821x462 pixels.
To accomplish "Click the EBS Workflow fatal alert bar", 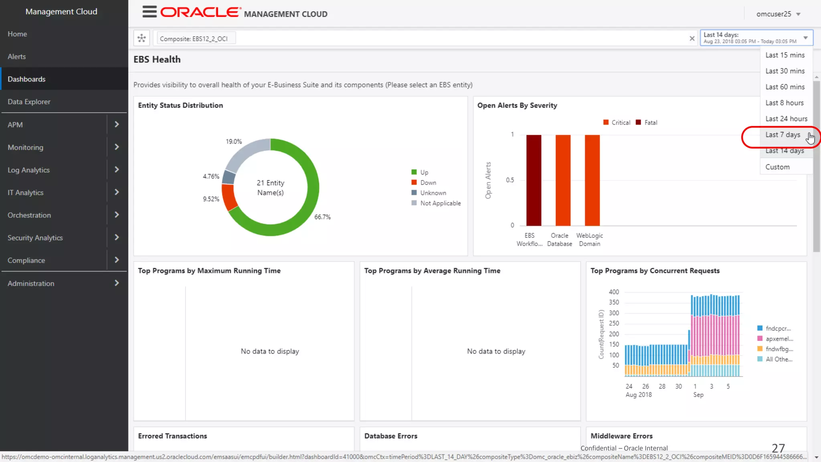I will (534, 180).
